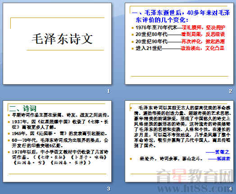Viewport: 236px width, 194px height.
Task: Click the heading 一、毛泽东逝世后 on slide 2
Action: (x=181, y=16)
